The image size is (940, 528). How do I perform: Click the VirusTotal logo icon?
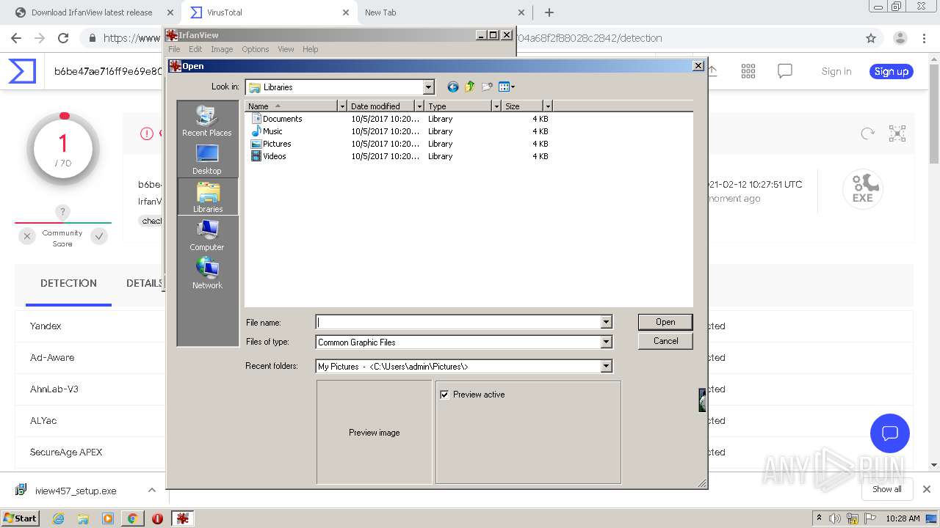[x=22, y=71]
